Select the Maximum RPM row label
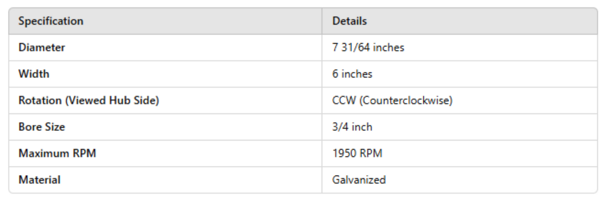This screenshot has width=609, height=200. point(57,153)
